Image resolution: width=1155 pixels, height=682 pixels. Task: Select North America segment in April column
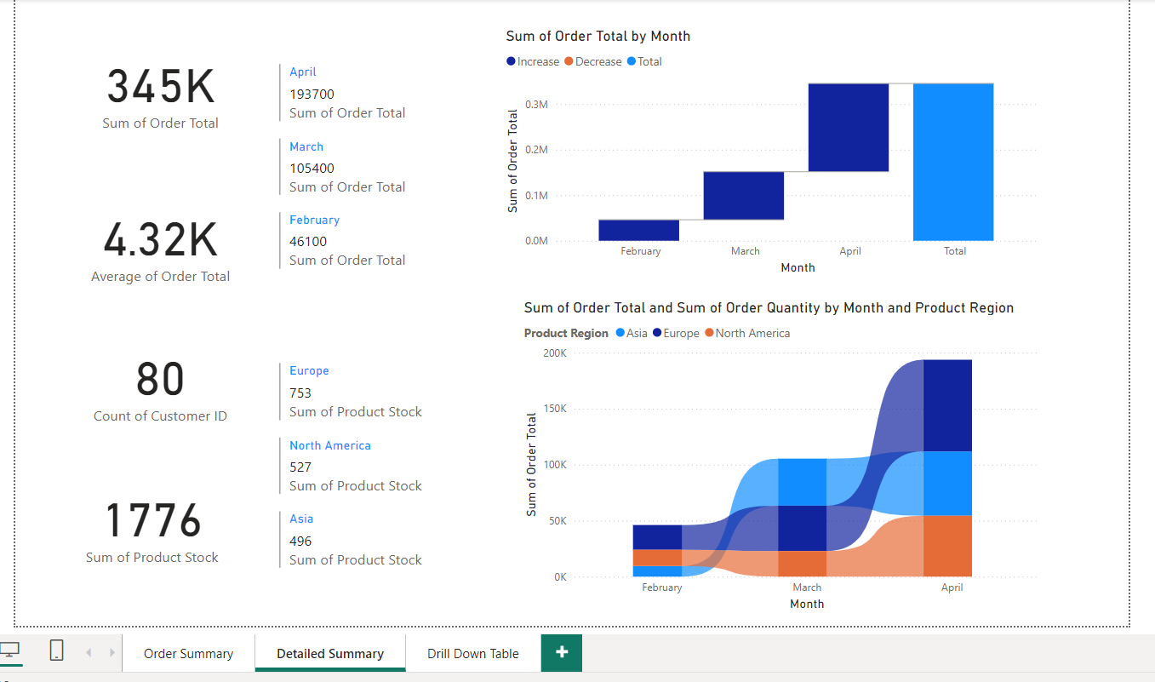[x=947, y=546]
